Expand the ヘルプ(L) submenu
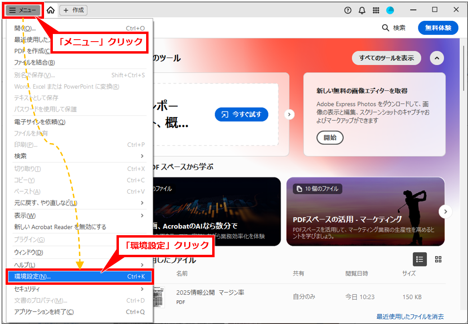Viewport: 468px width, 324px height. 79,265
